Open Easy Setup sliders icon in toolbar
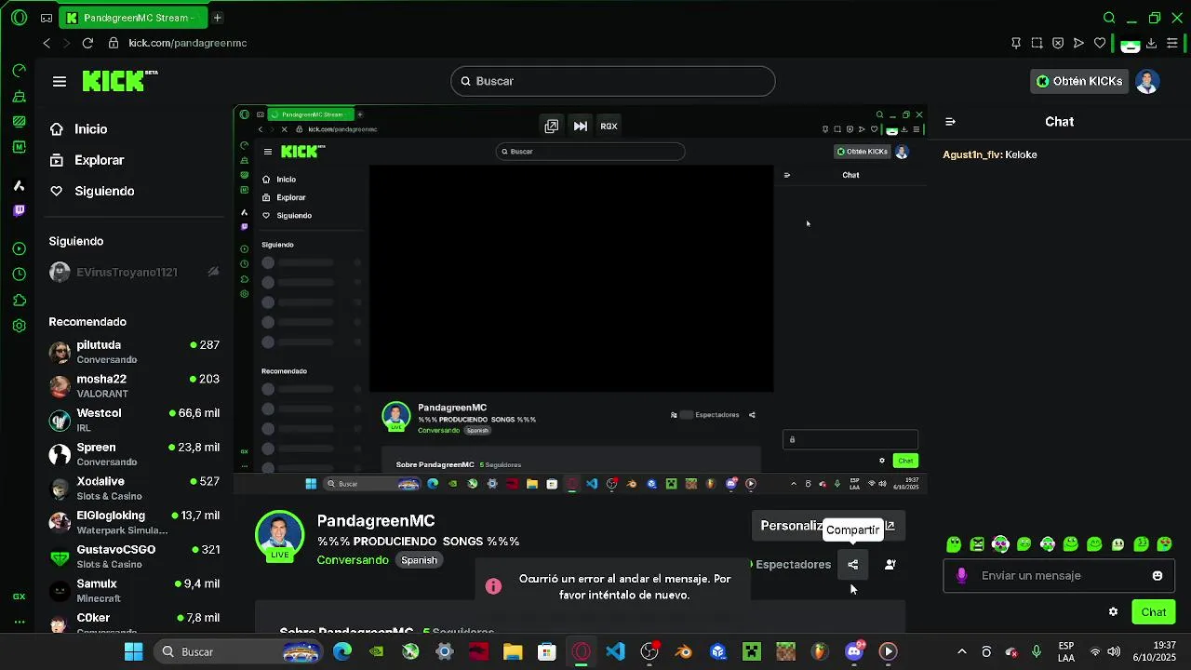 [x=1172, y=43]
